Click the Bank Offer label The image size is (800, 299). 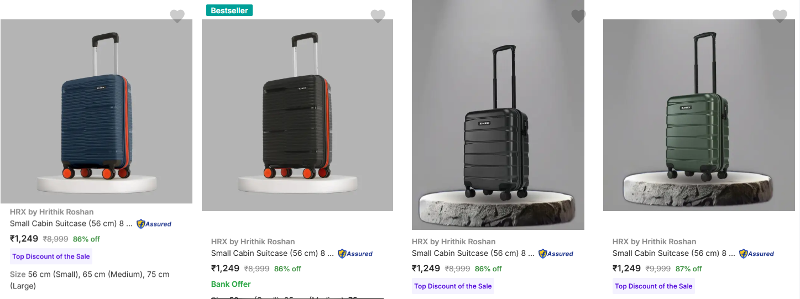[231, 284]
